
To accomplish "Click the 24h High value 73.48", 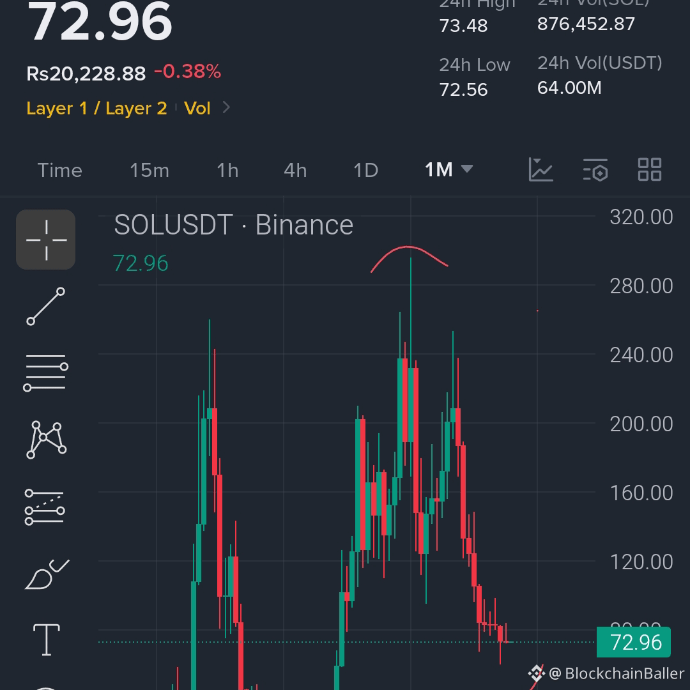I will tap(464, 26).
